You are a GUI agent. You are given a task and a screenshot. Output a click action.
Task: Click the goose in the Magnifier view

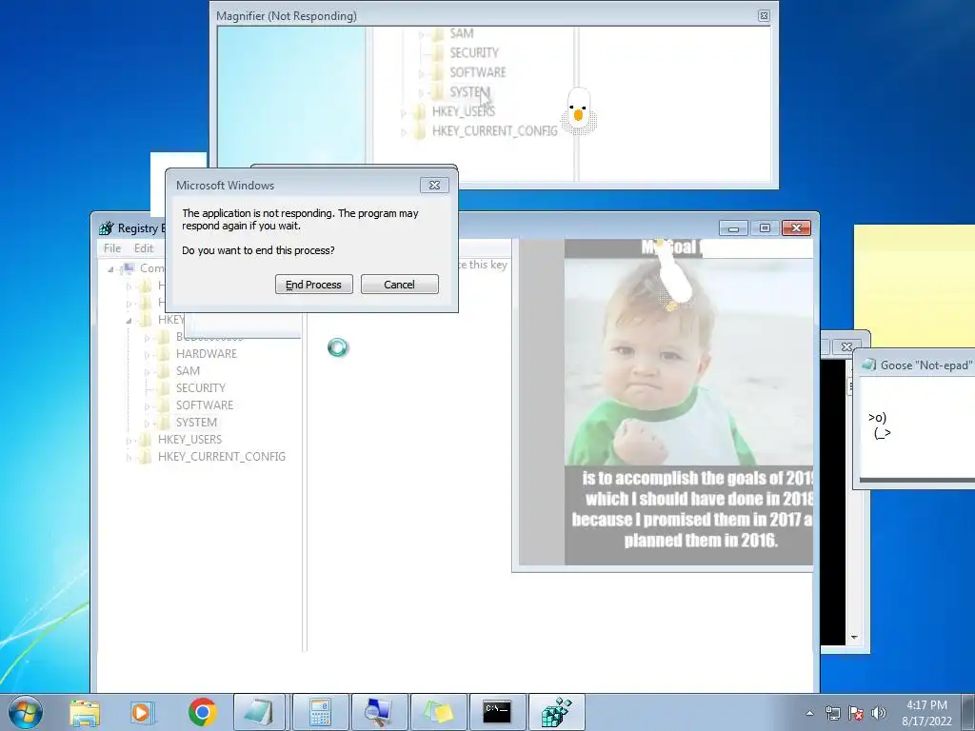coord(579,110)
